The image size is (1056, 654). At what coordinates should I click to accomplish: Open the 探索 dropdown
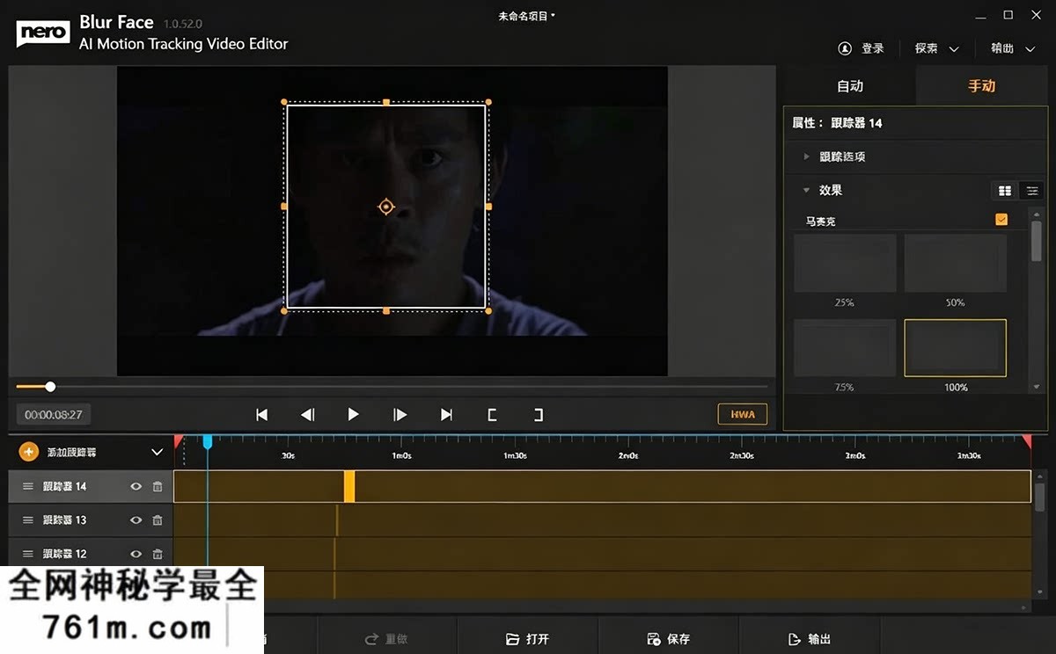(936, 48)
